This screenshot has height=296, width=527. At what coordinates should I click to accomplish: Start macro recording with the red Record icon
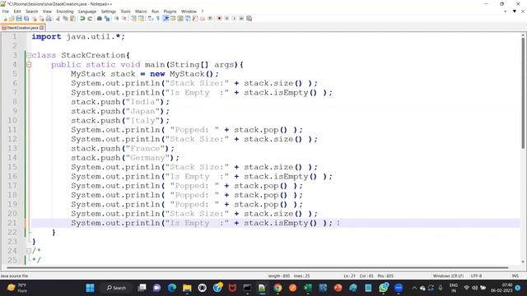219,18
